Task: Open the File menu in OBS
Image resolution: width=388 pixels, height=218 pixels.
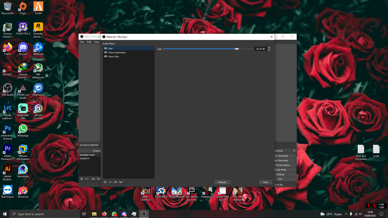Action: point(82,42)
